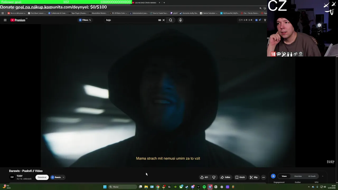Open the TUSY channel name link

point(20,176)
